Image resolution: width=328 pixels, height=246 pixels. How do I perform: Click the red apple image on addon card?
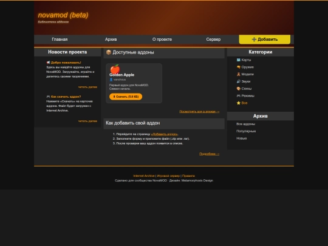115,69
